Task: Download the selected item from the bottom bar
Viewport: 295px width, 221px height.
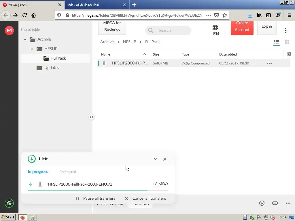Action: point(262,203)
